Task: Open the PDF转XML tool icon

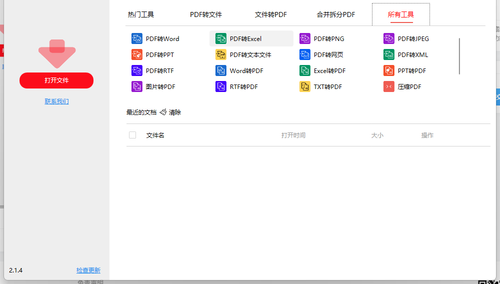Action: click(389, 54)
